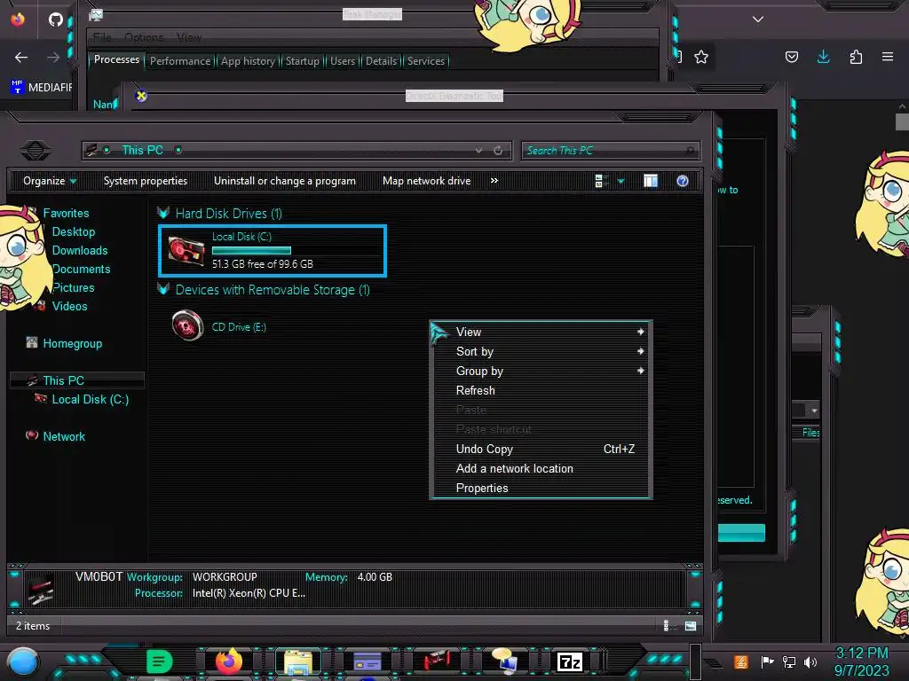This screenshot has width=909, height=681.
Task: Go back in Firefox history
Action: point(21,58)
